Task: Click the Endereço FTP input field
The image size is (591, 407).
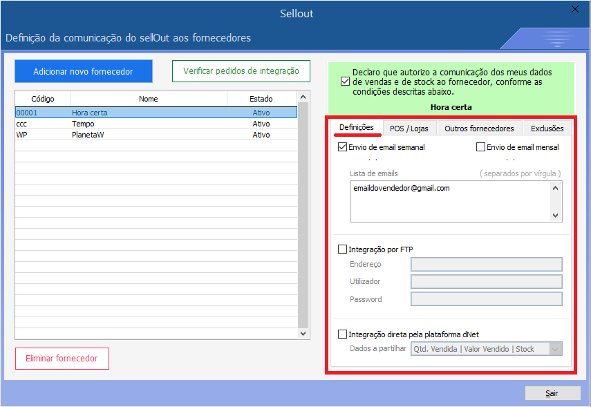Action: [486, 264]
